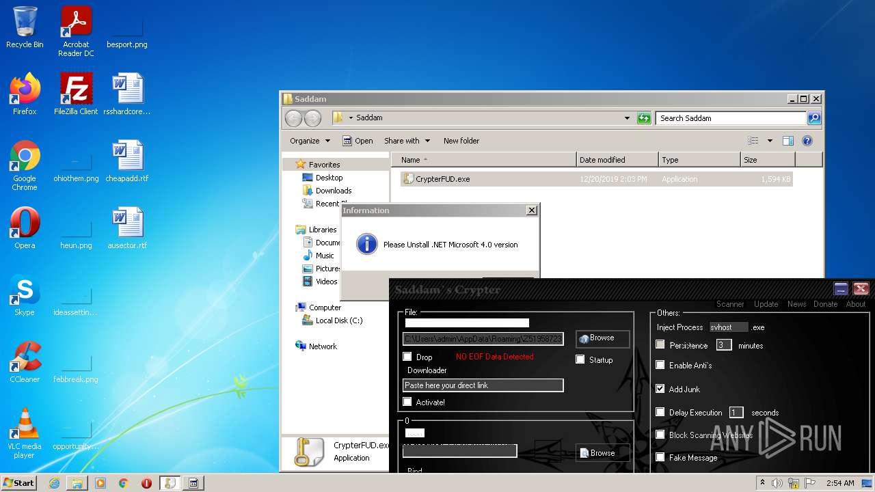
Task: Click the Explorer back navigation arrow
Action: coord(293,118)
